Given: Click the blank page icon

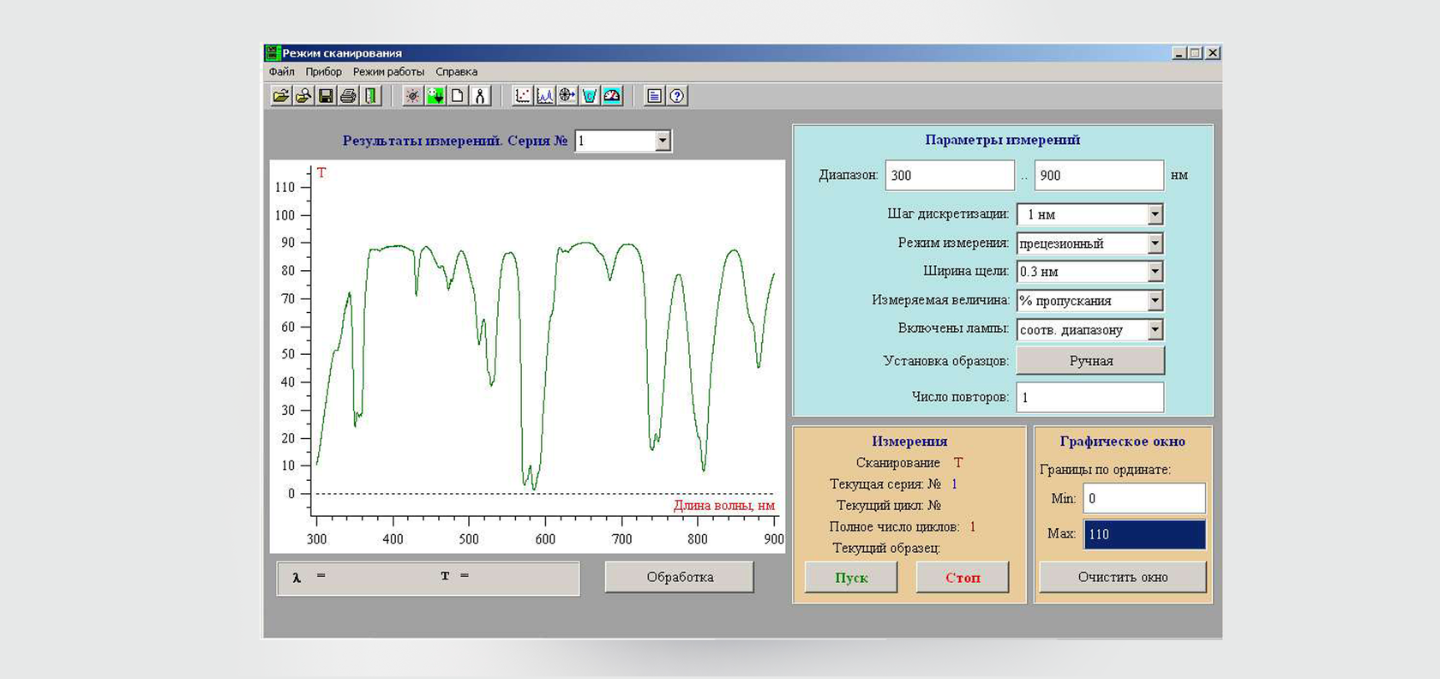Looking at the screenshot, I should [458, 96].
